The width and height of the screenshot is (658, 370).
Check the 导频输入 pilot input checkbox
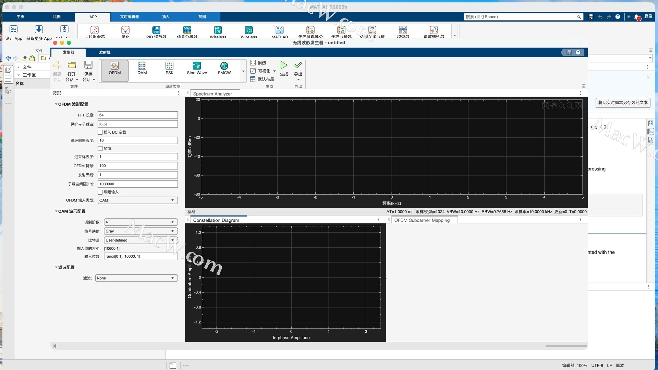100,192
